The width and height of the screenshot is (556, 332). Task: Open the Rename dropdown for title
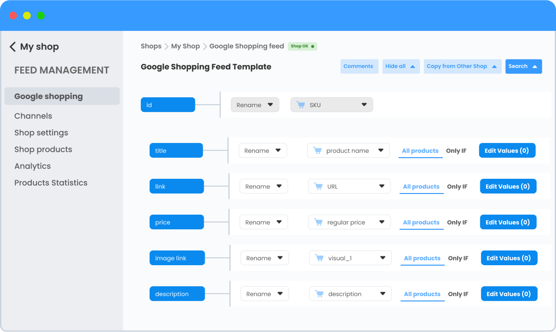[263, 150]
